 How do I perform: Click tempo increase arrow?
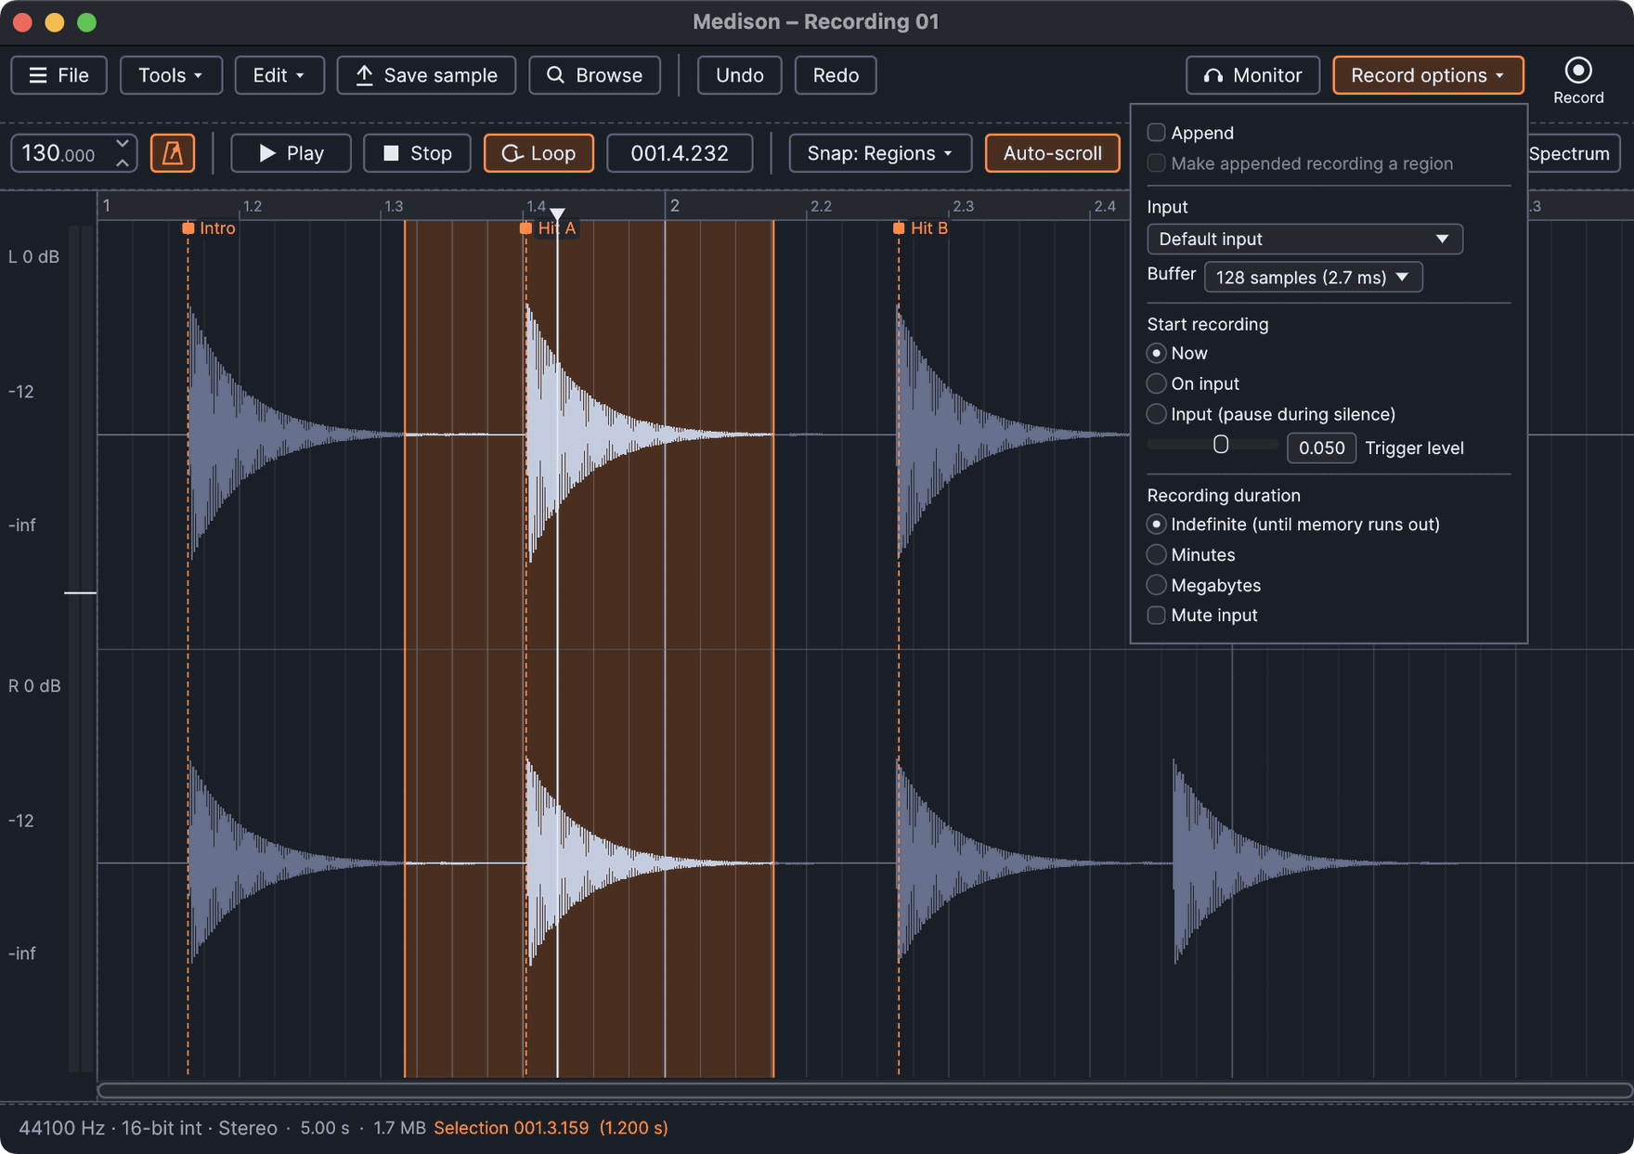click(x=123, y=162)
